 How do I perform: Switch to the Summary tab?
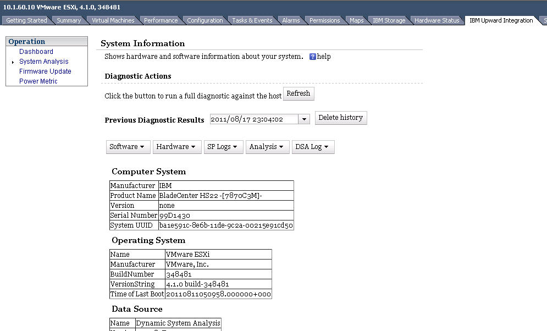pyautogui.click(x=69, y=20)
